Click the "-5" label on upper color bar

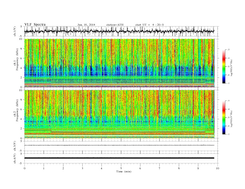click(228, 67)
